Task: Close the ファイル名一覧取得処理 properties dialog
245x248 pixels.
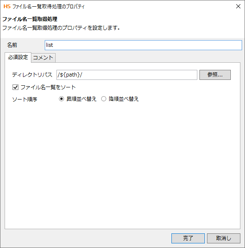Action: (x=238, y=6)
